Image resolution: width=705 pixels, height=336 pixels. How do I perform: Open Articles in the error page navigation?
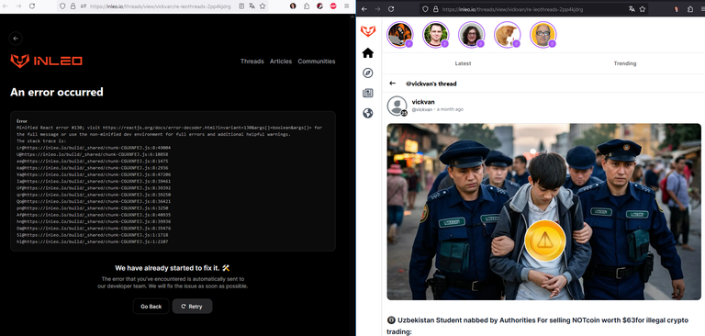click(x=281, y=62)
